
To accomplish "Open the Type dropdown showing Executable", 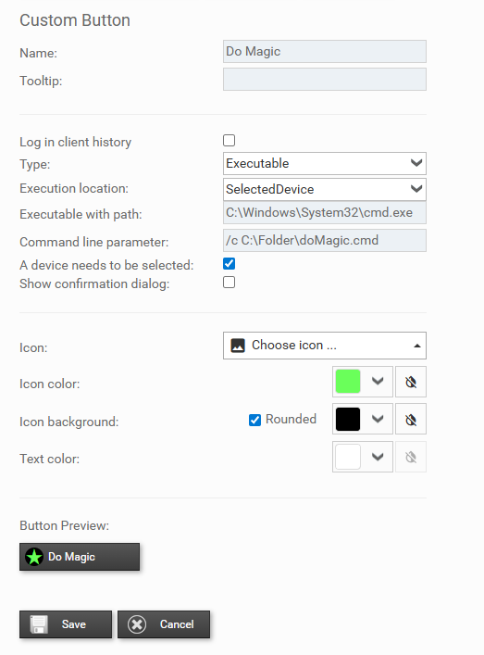I will pyautogui.click(x=325, y=163).
